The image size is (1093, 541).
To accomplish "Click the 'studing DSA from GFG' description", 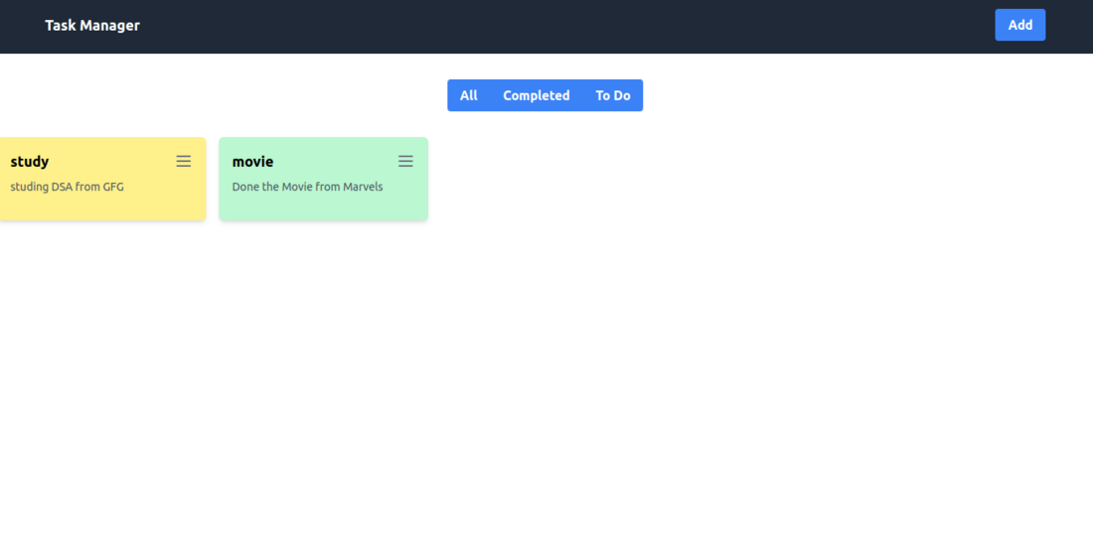I will [x=67, y=187].
